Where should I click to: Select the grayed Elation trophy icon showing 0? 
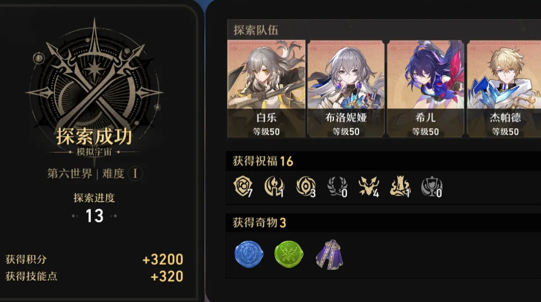(x=431, y=187)
